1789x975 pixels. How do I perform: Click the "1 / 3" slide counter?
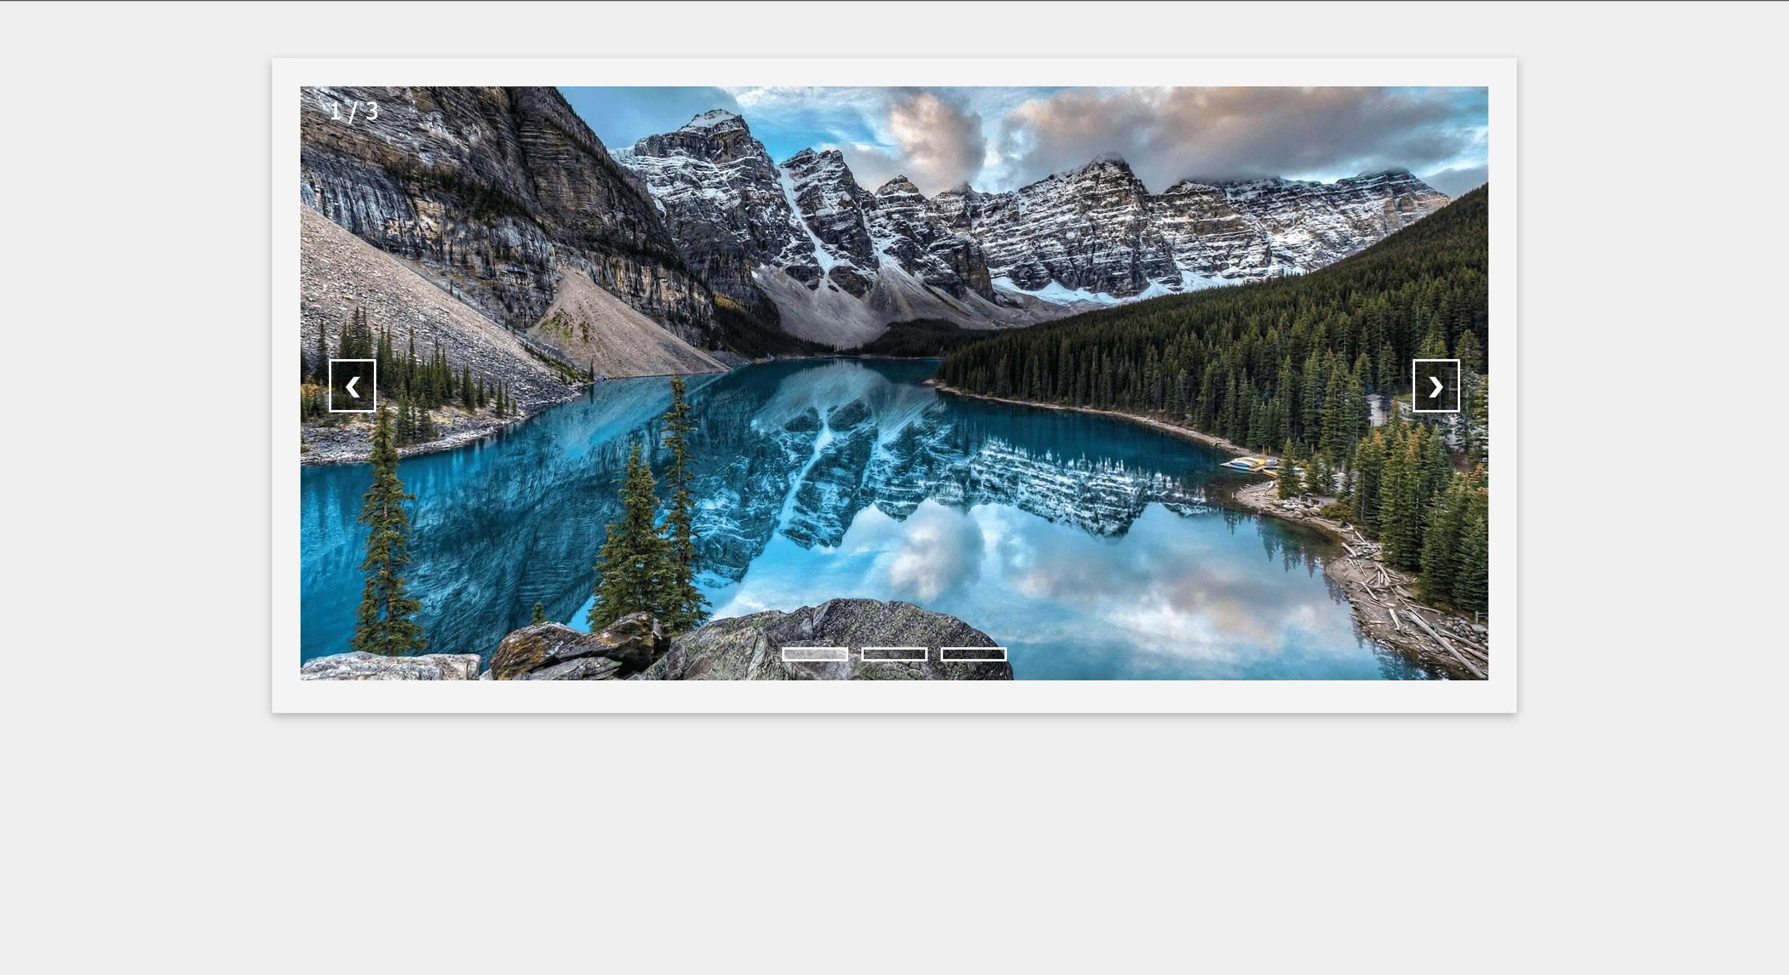tap(354, 111)
